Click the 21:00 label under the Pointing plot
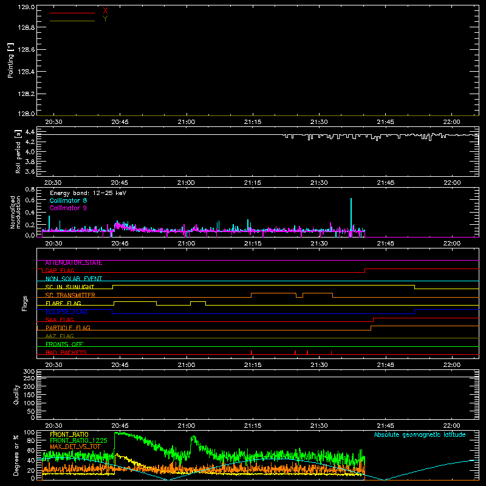This screenshot has width=486, height=486. 187,122
